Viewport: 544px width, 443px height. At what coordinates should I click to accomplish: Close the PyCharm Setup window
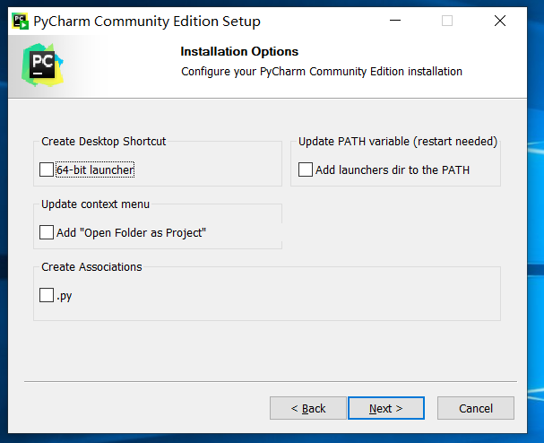[x=499, y=21]
